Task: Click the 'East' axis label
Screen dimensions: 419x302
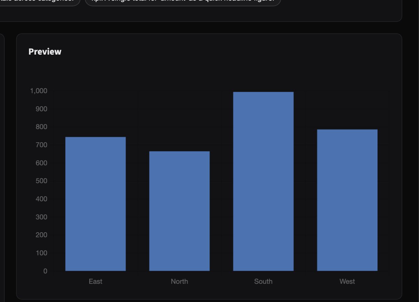Action: [x=95, y=281]
